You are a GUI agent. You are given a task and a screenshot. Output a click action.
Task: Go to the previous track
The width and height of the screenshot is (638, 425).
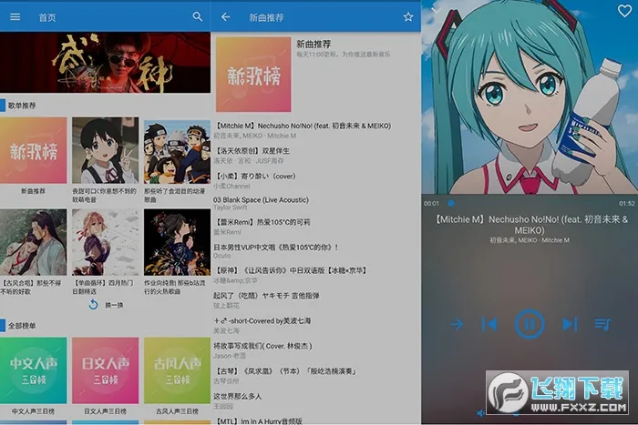point(489,323)
